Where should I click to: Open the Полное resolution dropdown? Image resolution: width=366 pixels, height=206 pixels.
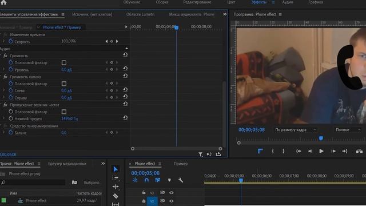[348, 130]
